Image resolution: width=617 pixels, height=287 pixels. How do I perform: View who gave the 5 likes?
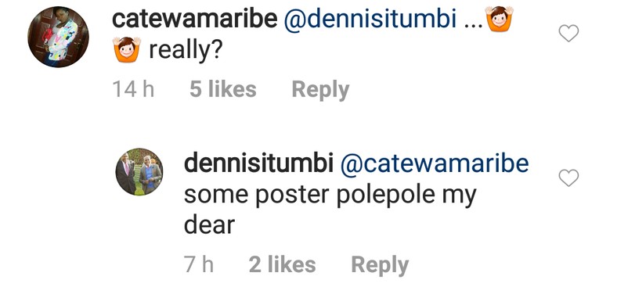click(222, 90)
